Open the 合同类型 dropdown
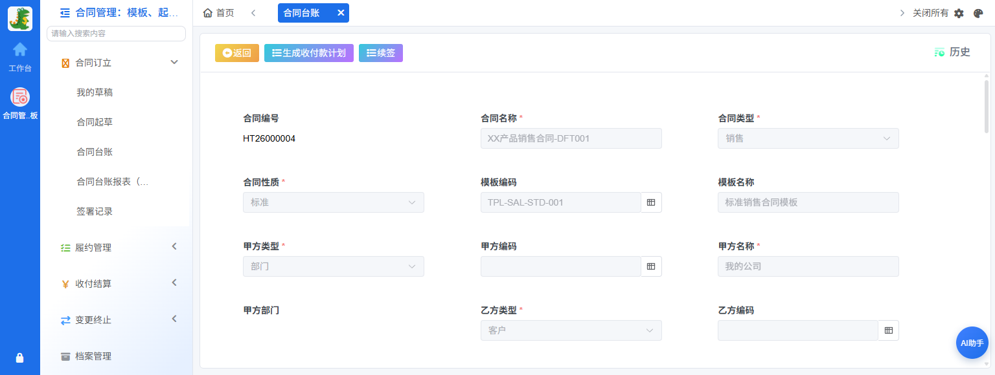Viewport: 995px width, 375px height. coord(808,138)
